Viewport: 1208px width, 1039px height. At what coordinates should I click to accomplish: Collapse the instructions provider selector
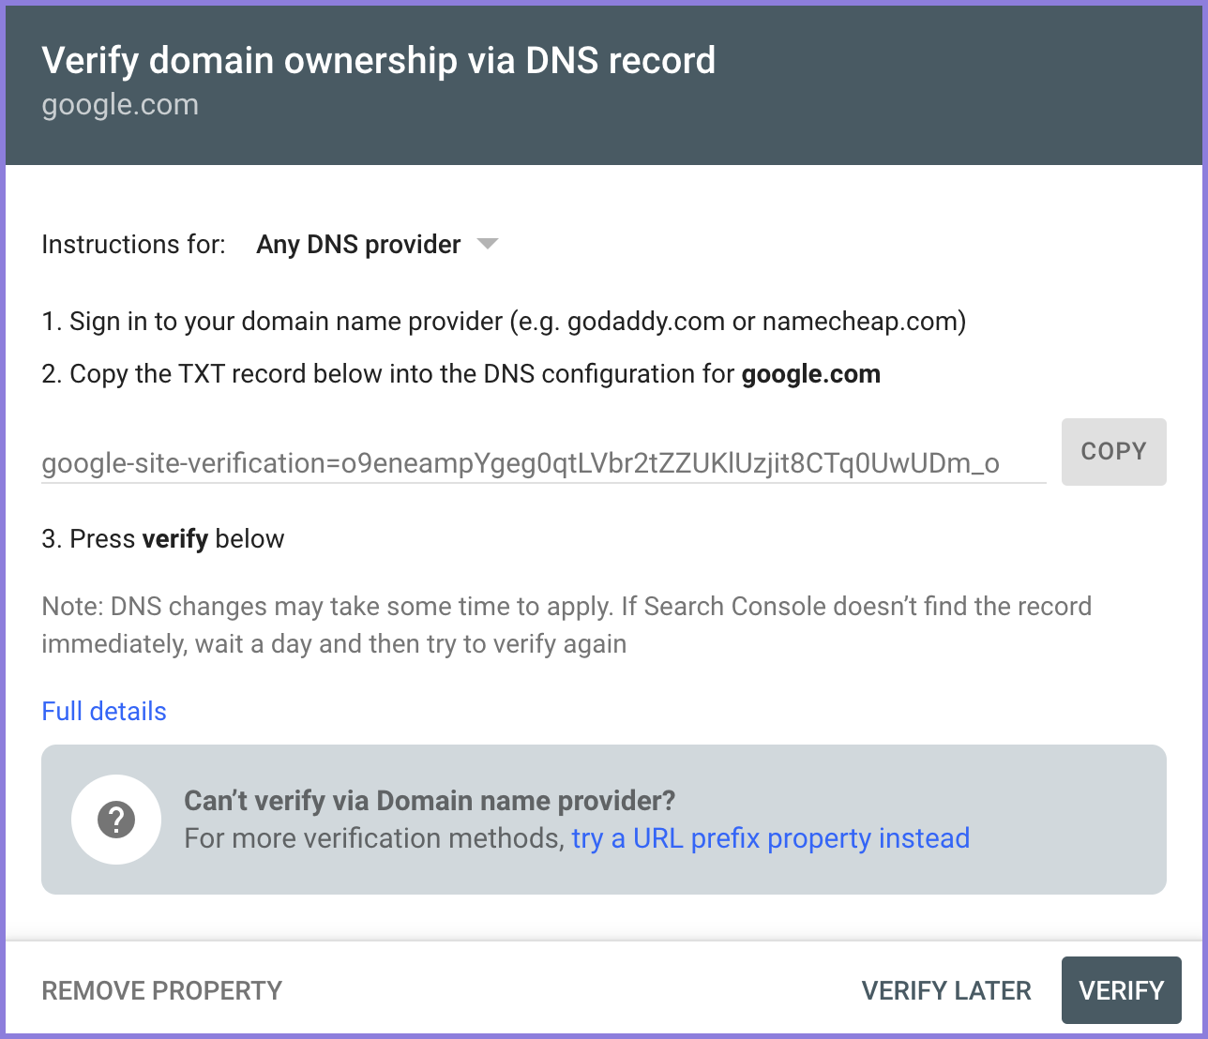(488, 244)
